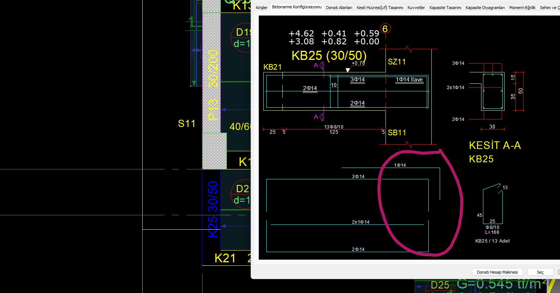Click P13 30/200 wall label in plan
The image size is (560, 293).
click(x=213, y=85)
